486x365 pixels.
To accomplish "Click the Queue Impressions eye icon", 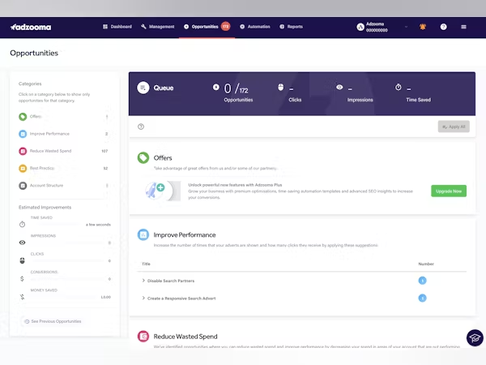I will click(x=339, y=88).
